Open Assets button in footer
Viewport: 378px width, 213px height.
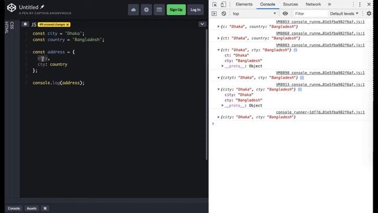coord(31,208)
